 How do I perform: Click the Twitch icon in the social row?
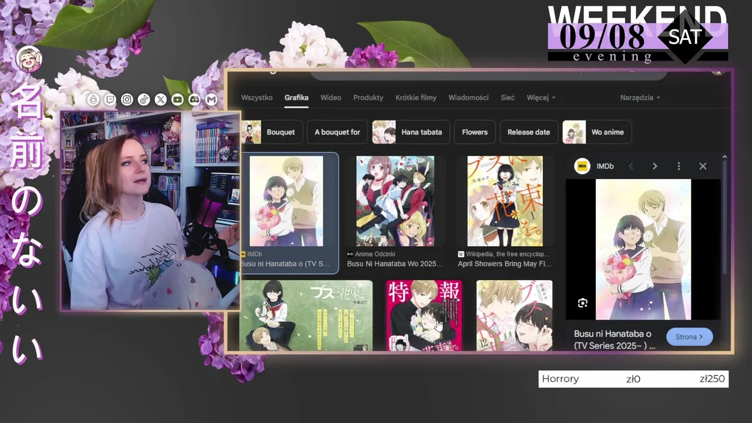110,99
